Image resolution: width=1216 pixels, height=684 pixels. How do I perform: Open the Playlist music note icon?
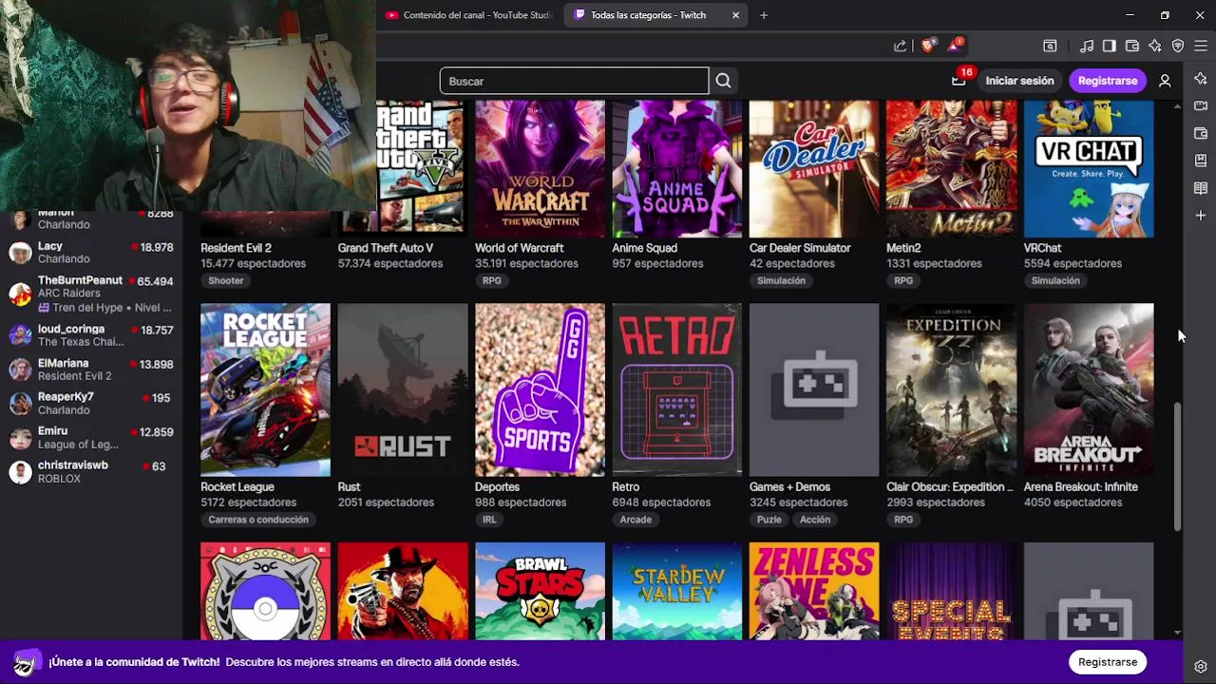[x=1087, y=46]
